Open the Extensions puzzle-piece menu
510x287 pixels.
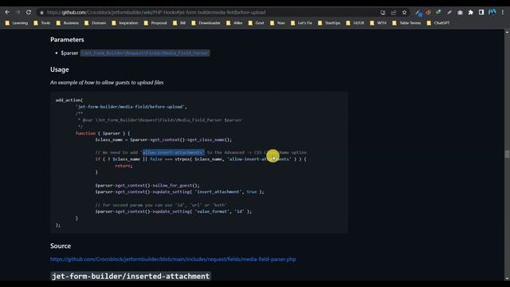[x=471, y=13]
